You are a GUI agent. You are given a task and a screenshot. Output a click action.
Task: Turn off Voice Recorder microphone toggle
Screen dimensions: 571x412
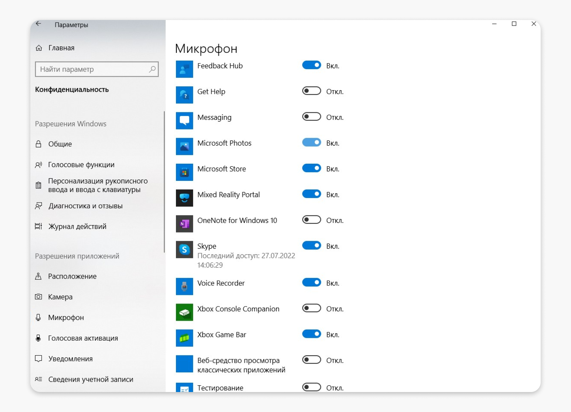pos(312,283)
